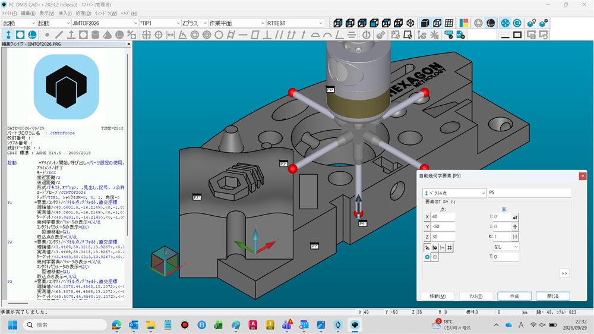The width and height of the screenshot is (594, 334).
Task: Toggle the grid hash icon in dialog
Action: [450, 248]
